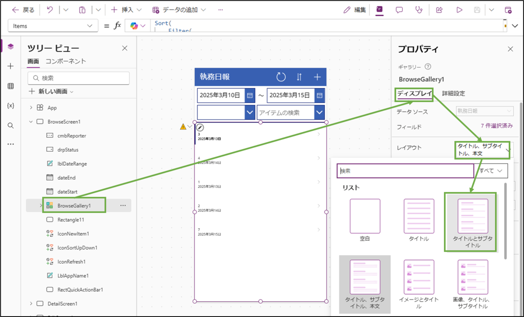Expand the App node in tree view
Viewport: 524px width, 317px height.
point(31,108)
